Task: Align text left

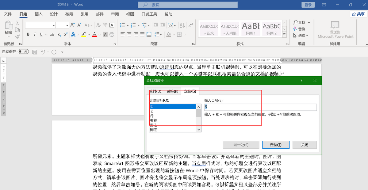Action: [x=123, y=34]
